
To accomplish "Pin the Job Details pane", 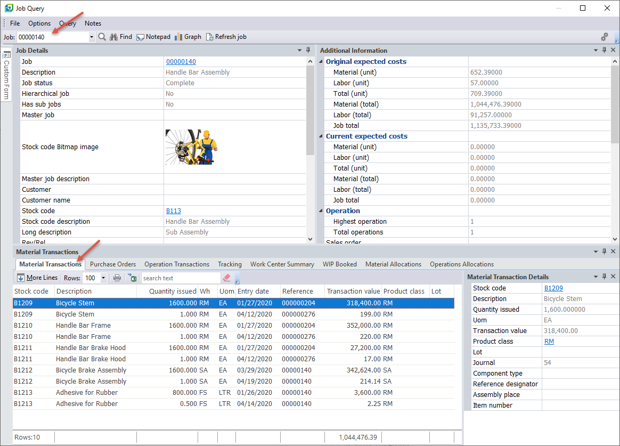I will pos(308,50).
